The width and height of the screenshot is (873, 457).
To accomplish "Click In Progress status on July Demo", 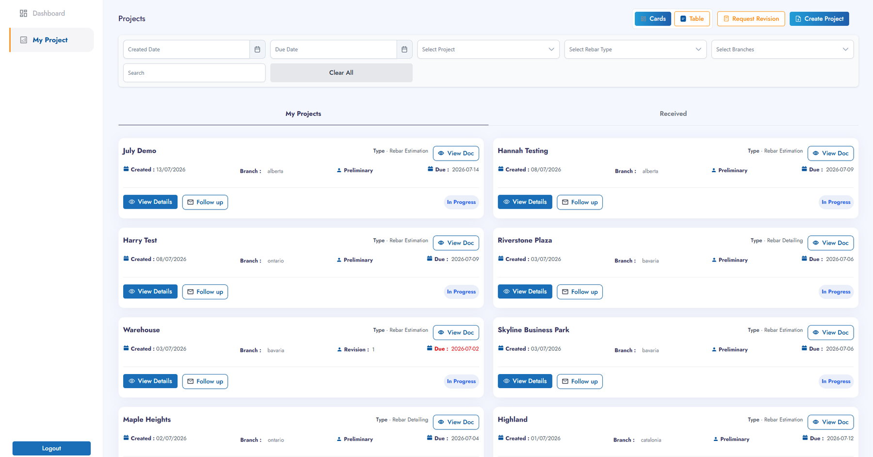I will [461, 202].
